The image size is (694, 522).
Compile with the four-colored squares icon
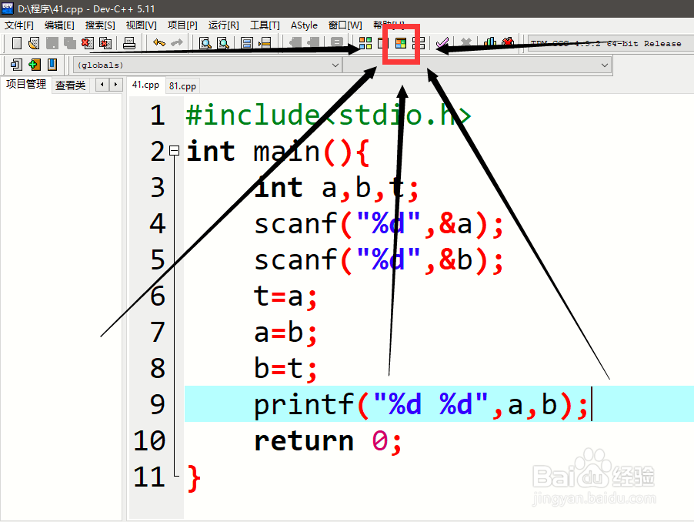(365, 43)
